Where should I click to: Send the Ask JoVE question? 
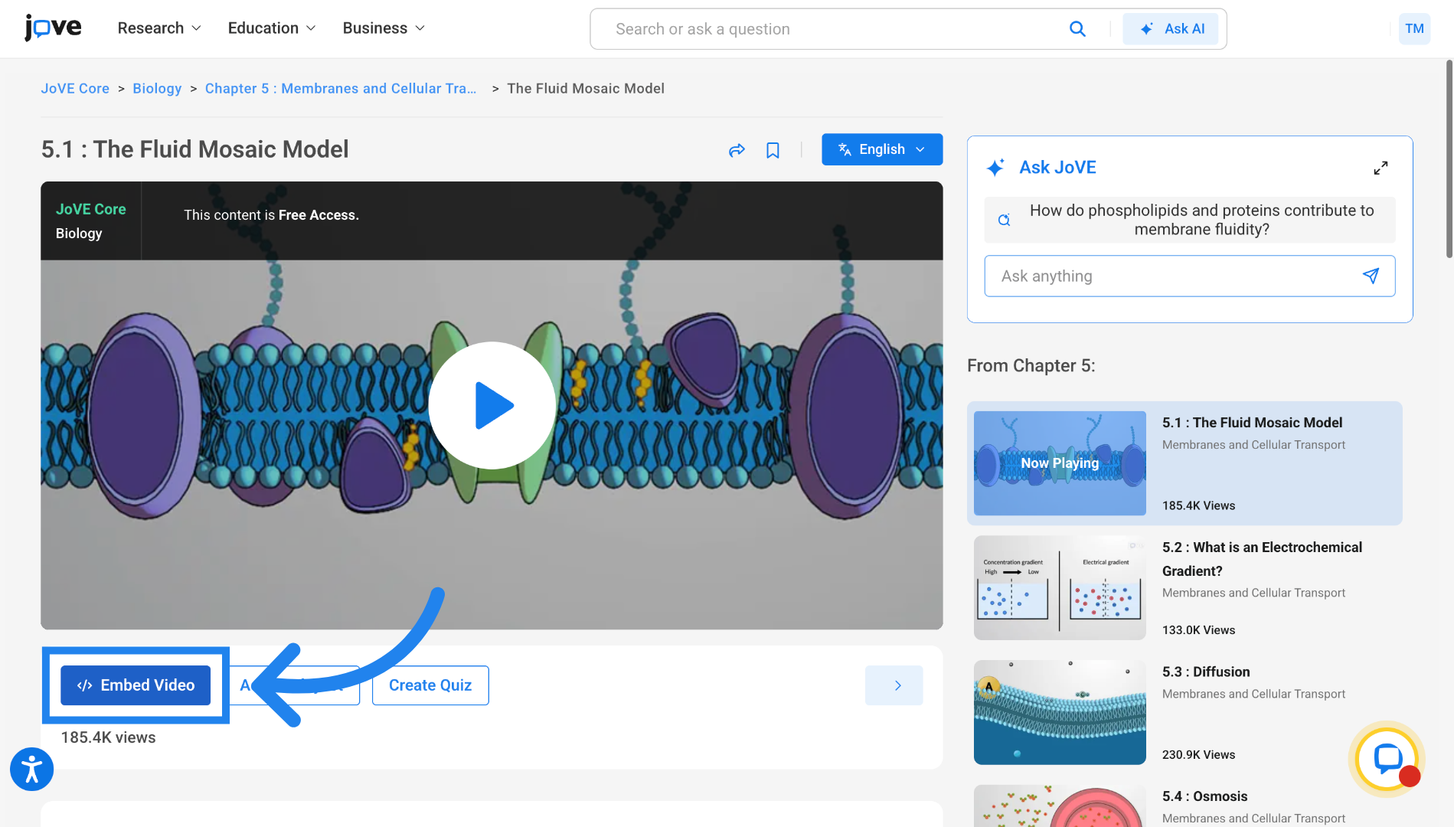pyautogui.click(x=1371, y=276)
